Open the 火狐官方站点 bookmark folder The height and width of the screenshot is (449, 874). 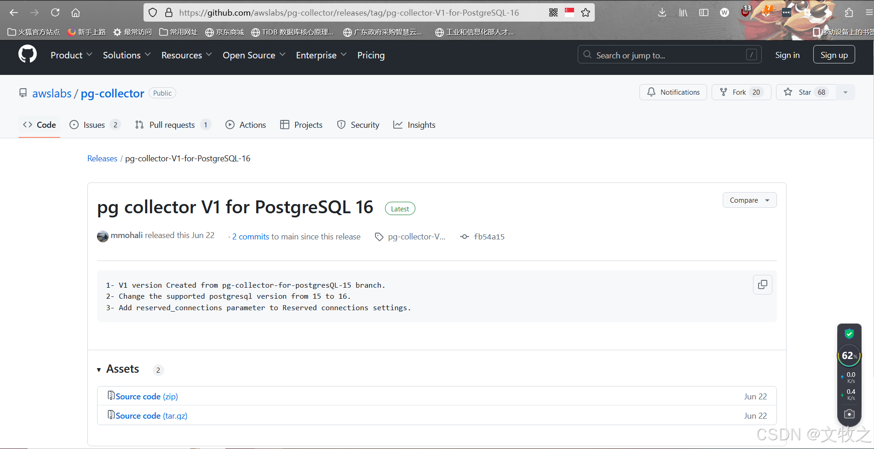tap(34, 32)
